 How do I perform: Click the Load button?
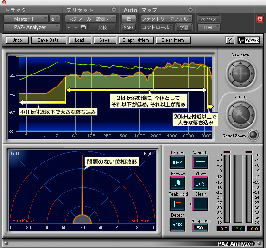[x=80, y=40]
